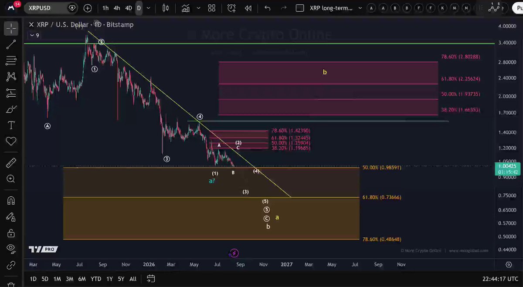
Task: Select the ruler measure tool
Action: tap(11, 163)
